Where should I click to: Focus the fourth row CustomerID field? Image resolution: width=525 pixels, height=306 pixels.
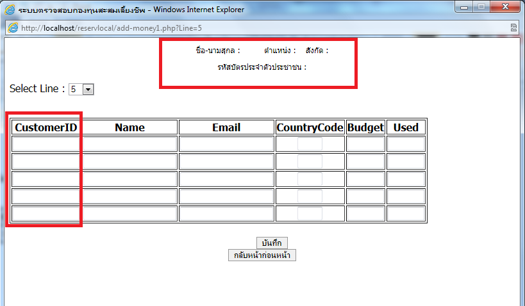(x=46, y=197)
